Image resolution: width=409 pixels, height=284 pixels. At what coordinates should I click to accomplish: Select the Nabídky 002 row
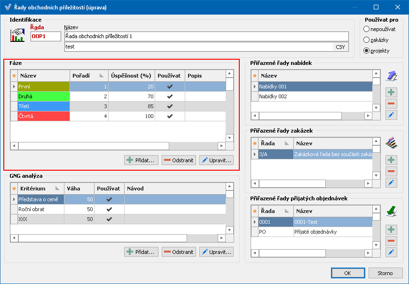tap(315, 96)
